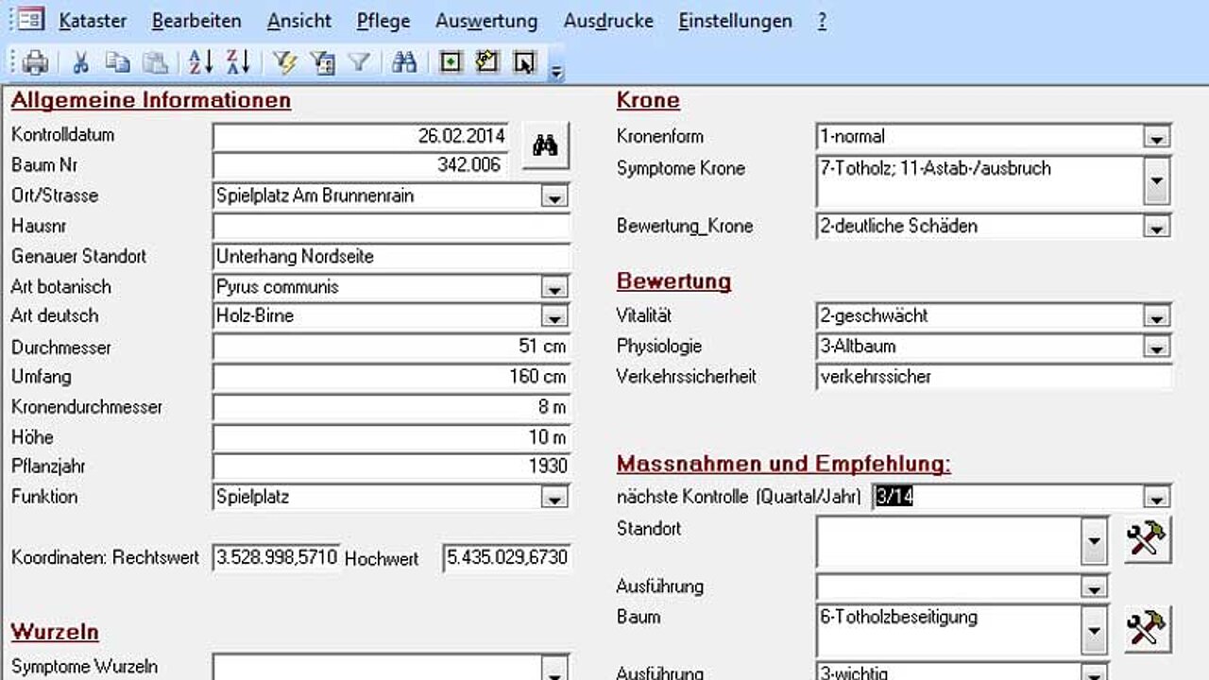Viewport: 1209px width, 680px height.
Task: Open the Vitalität dropdown
Action: 1156,316
